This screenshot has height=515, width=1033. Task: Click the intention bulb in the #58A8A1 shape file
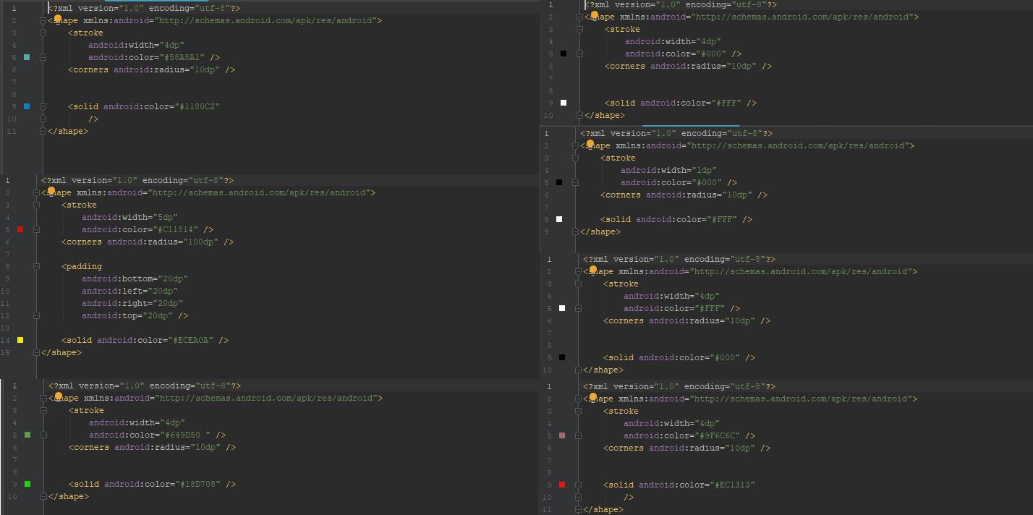pyautogui.click(x=58, y=18)
